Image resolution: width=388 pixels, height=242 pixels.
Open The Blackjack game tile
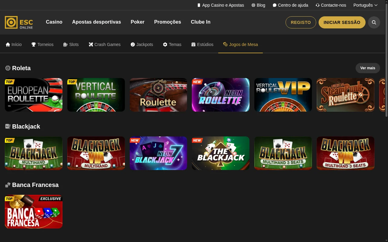(x=221, y=153)
